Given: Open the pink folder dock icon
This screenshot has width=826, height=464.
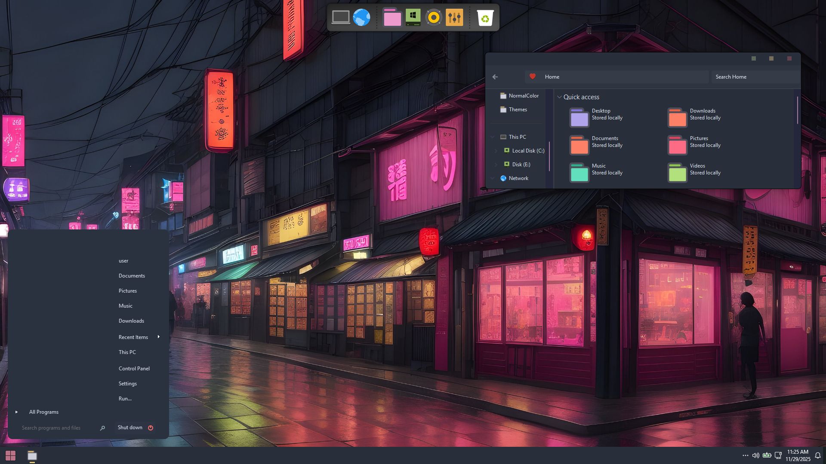Looking at the screenshot, I should (392, 18).
